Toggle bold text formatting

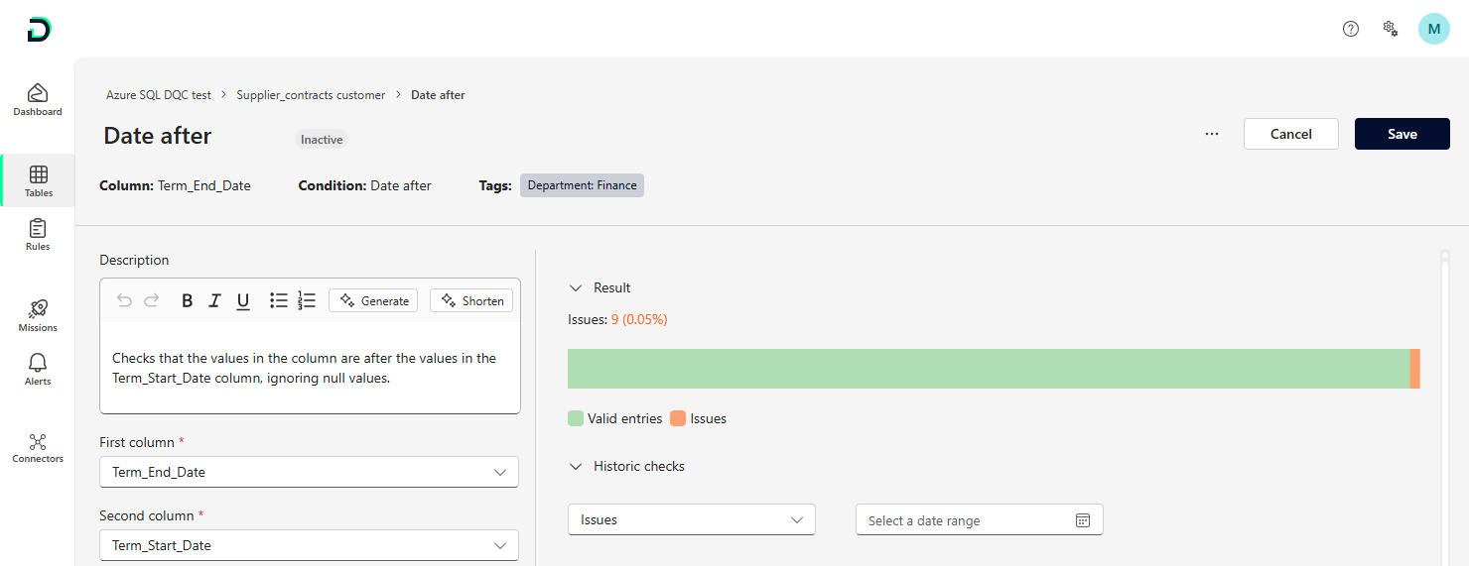(187, 300)
